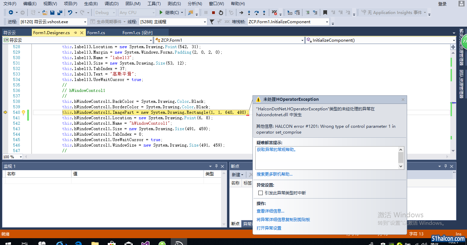This screenshot has width=467, height=245.
Task: Open the 工具(T) menu
Action: point(154,4)
